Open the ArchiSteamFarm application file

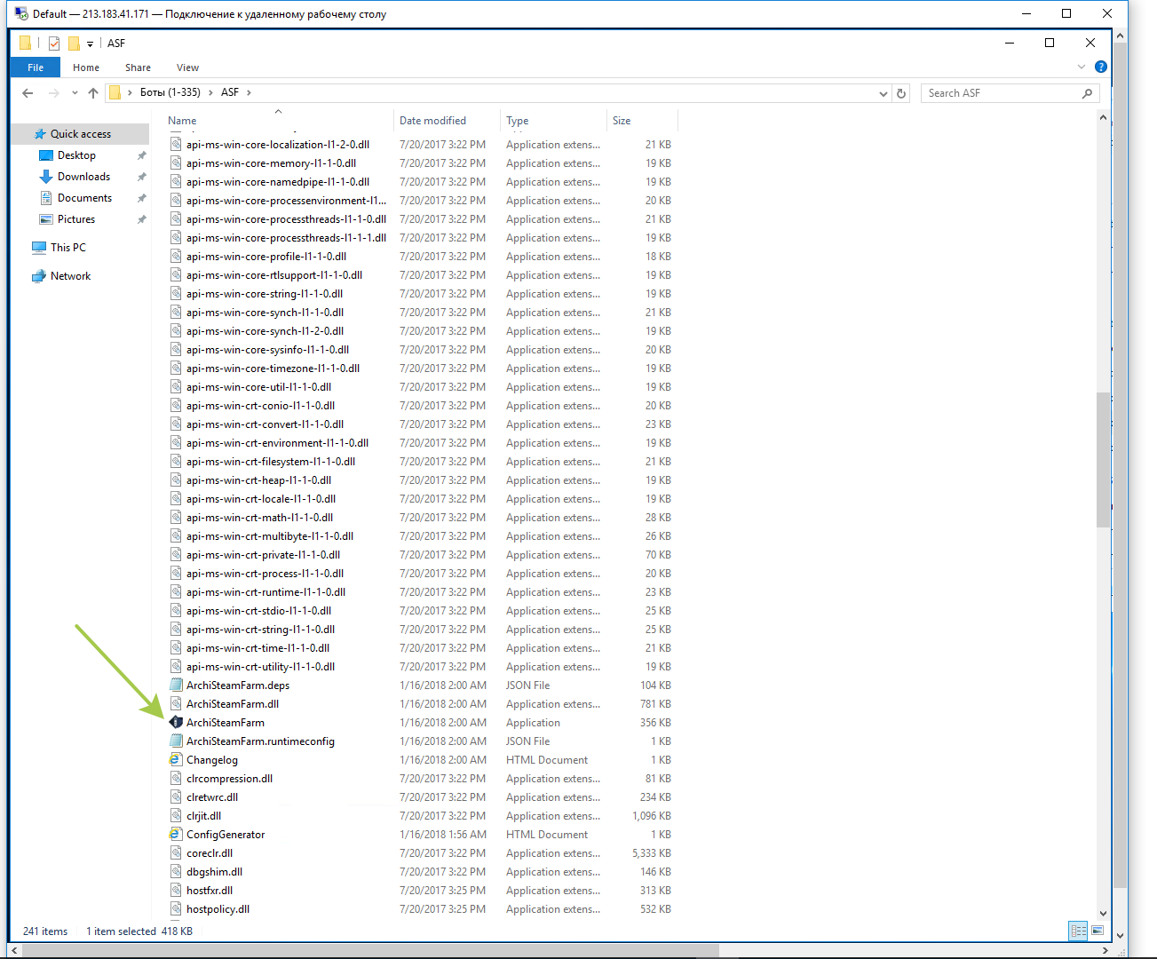click(x=226, y=723)
